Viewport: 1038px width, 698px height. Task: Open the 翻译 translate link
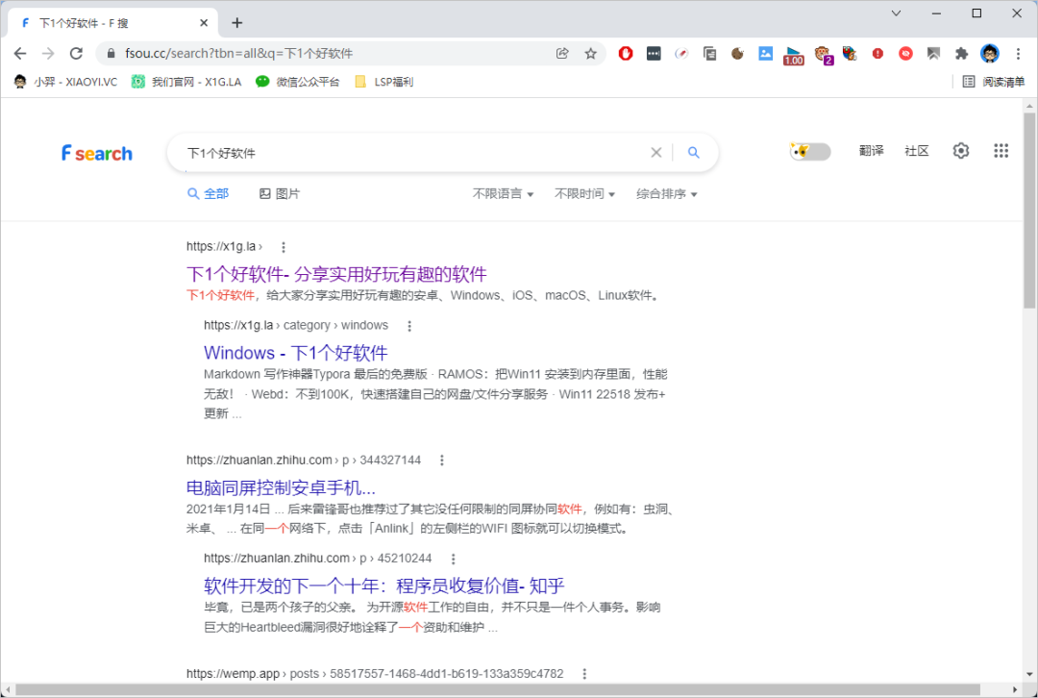pos(871,151)
